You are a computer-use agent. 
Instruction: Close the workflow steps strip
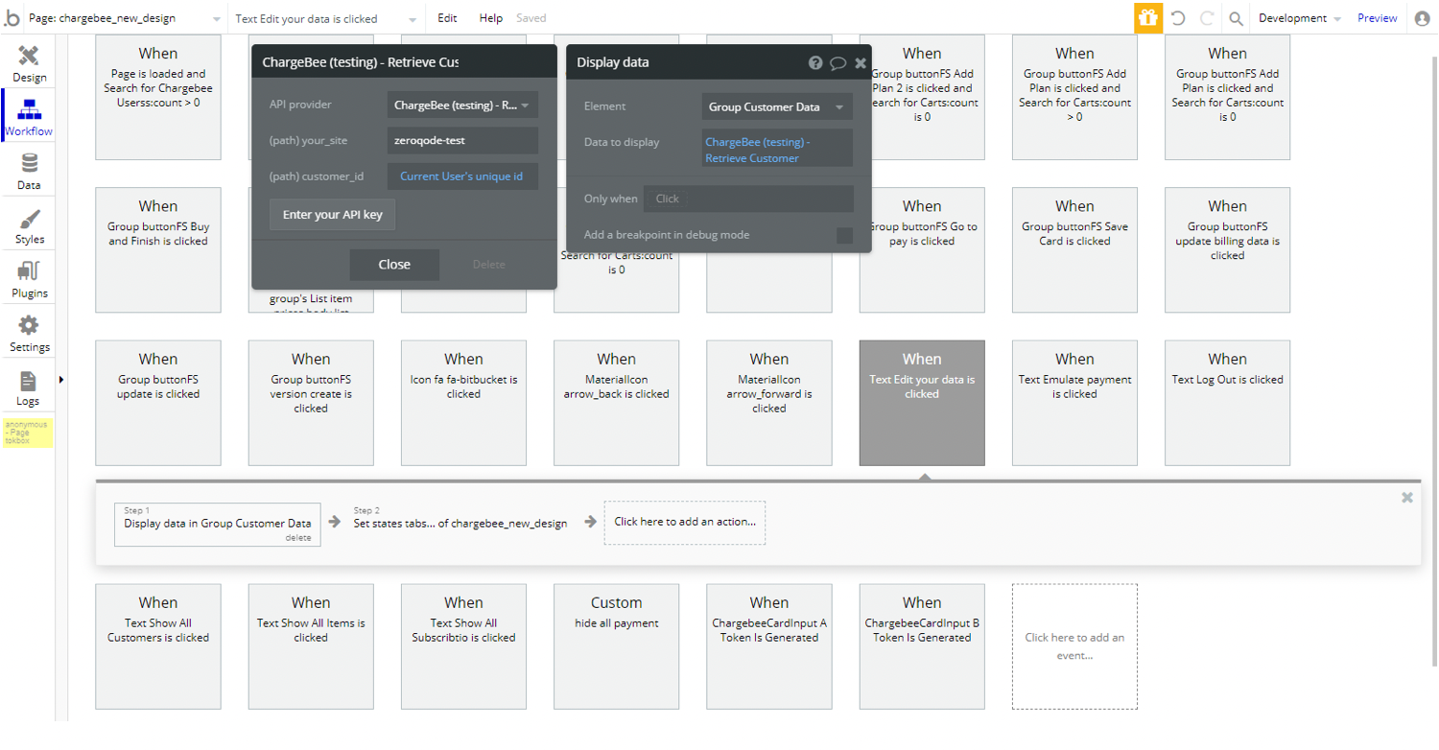point(1407,497)
